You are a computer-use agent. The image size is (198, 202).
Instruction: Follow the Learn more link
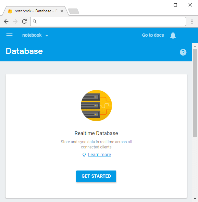click(x=99, y=155)
